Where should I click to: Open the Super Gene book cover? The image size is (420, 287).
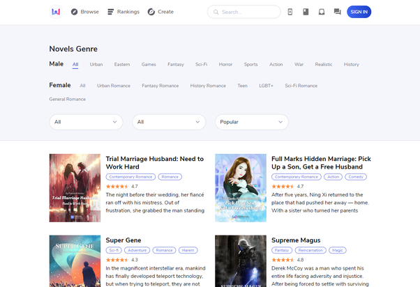pyautogui.click(x=75, y=261)
